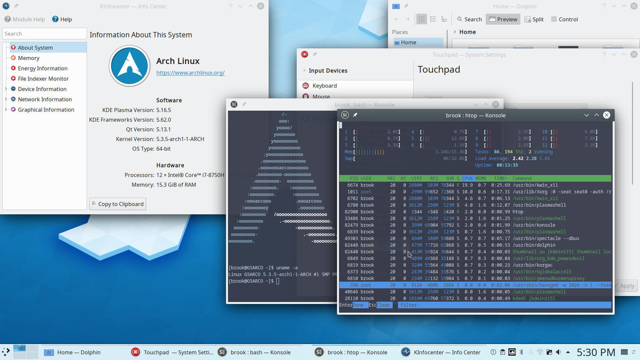Pin the KInfocenter window with pushpin icon

[x=16, y=6]
